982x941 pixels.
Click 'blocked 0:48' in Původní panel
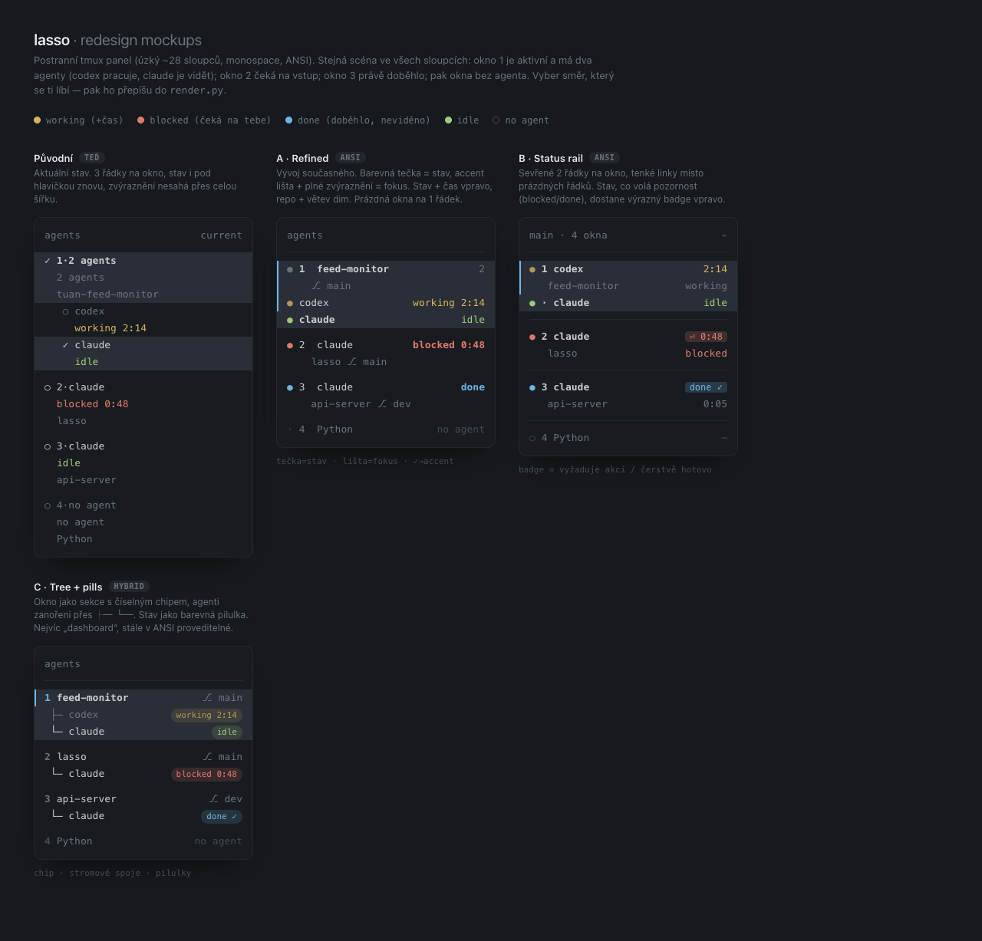(x=92, y=404)
